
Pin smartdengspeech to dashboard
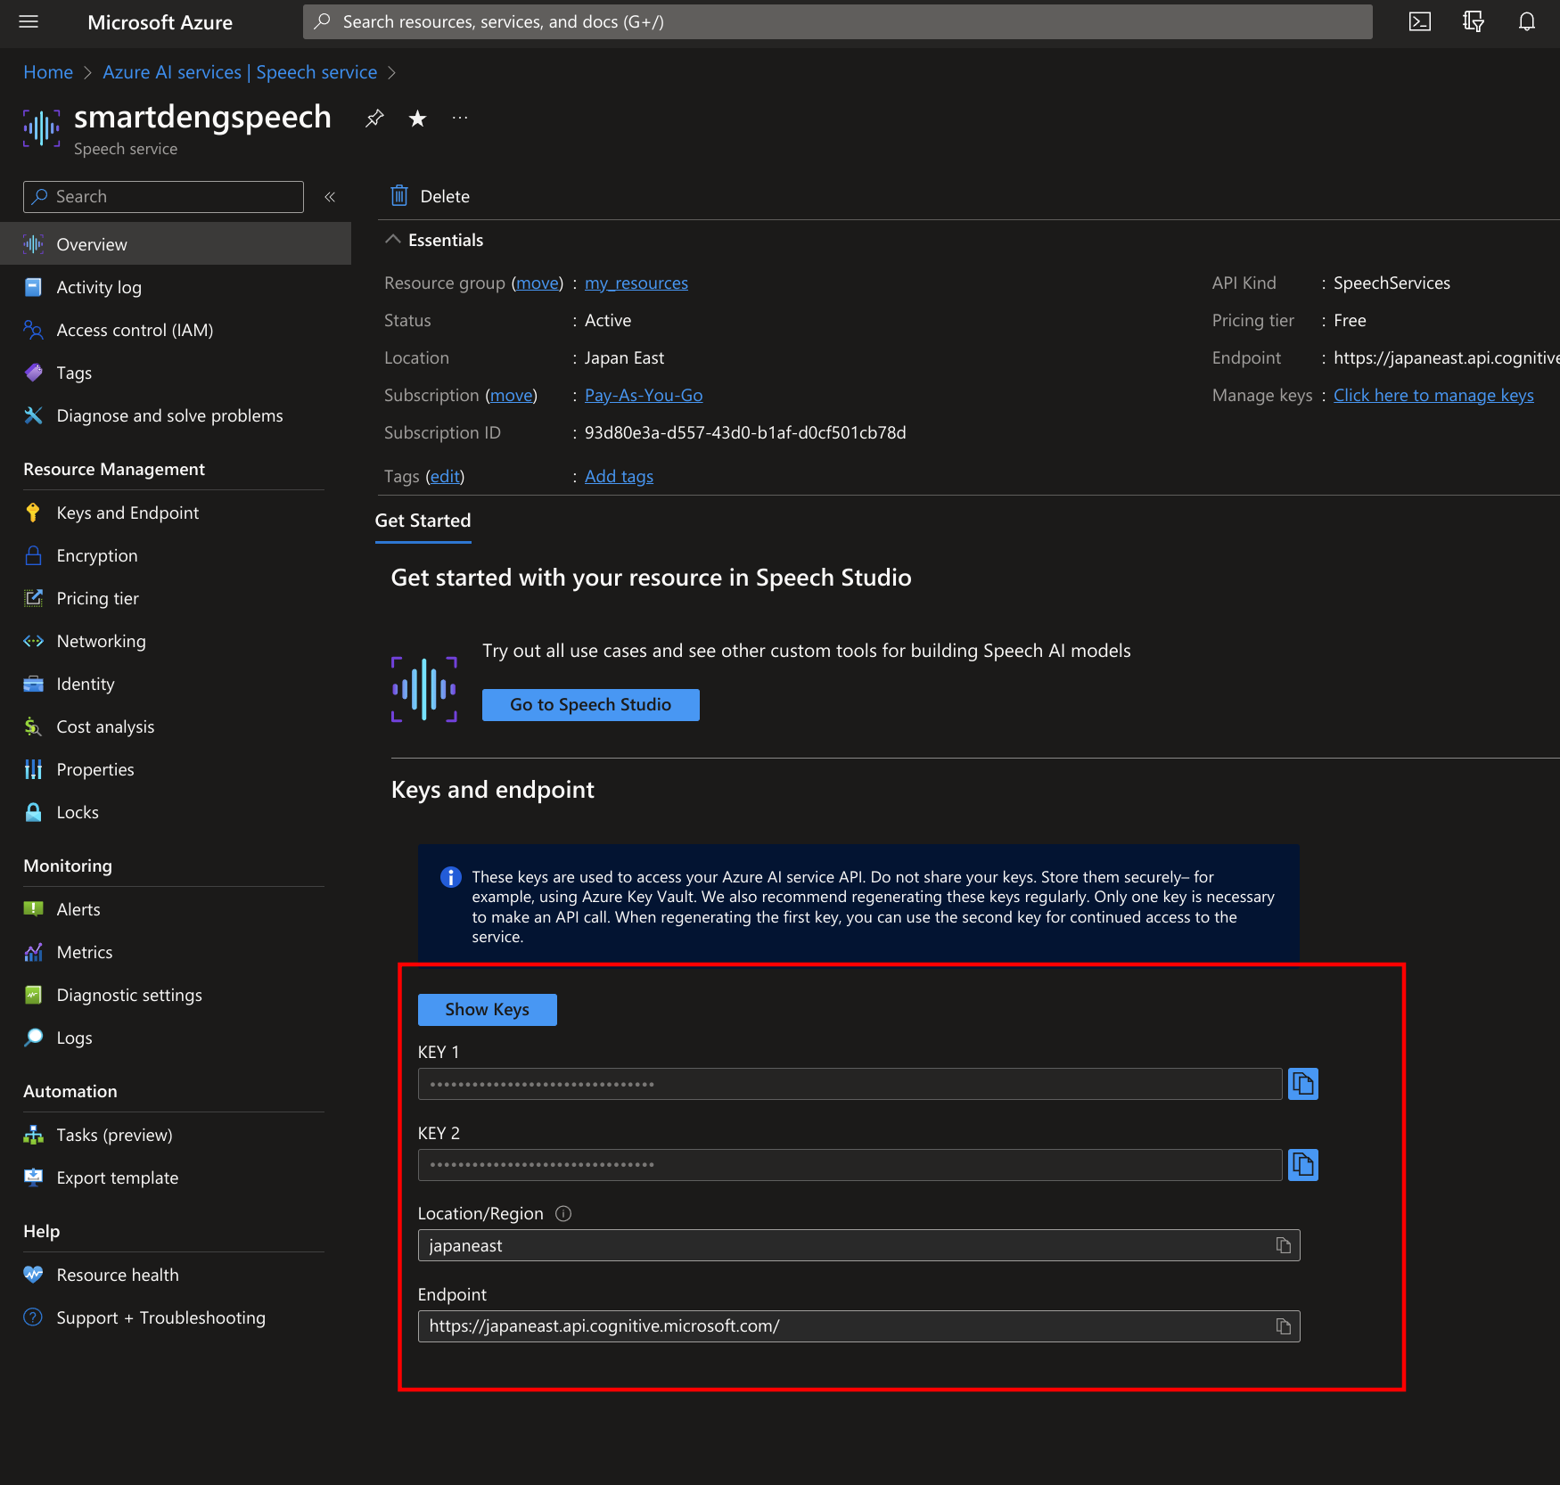[374, 118]
